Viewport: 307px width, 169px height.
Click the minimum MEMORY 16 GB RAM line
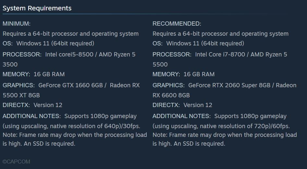tap(34, 74)
